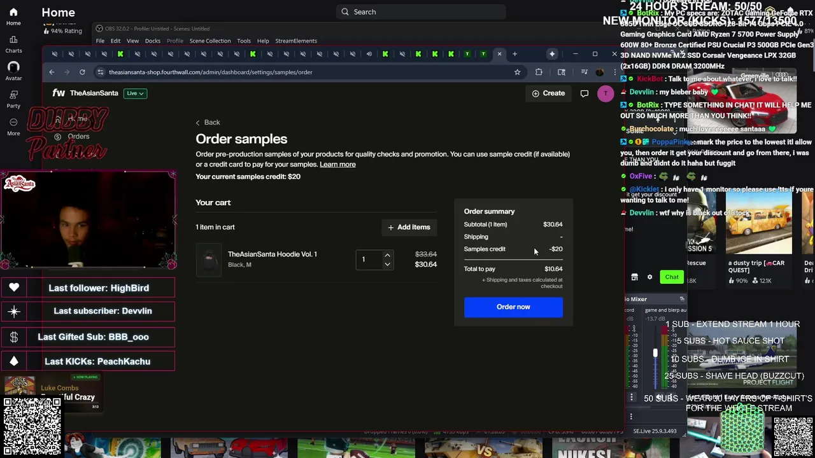Select current samples credit $20 text

pyautogui.click(x=248, y=176)
